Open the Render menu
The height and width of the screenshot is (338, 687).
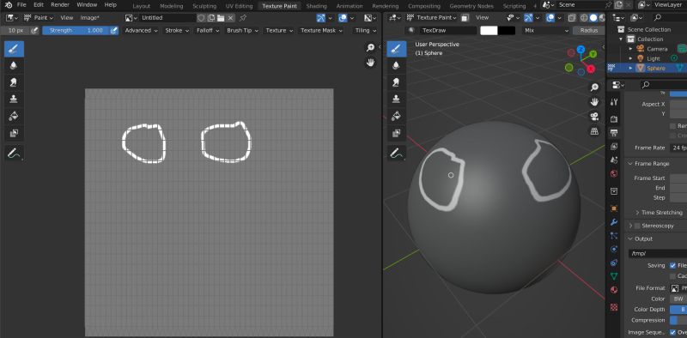(x=60, y=5)
